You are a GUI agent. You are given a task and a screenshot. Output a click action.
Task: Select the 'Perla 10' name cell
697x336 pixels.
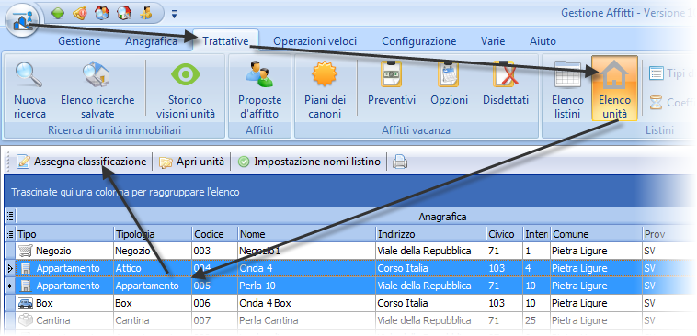click(307, 286)
